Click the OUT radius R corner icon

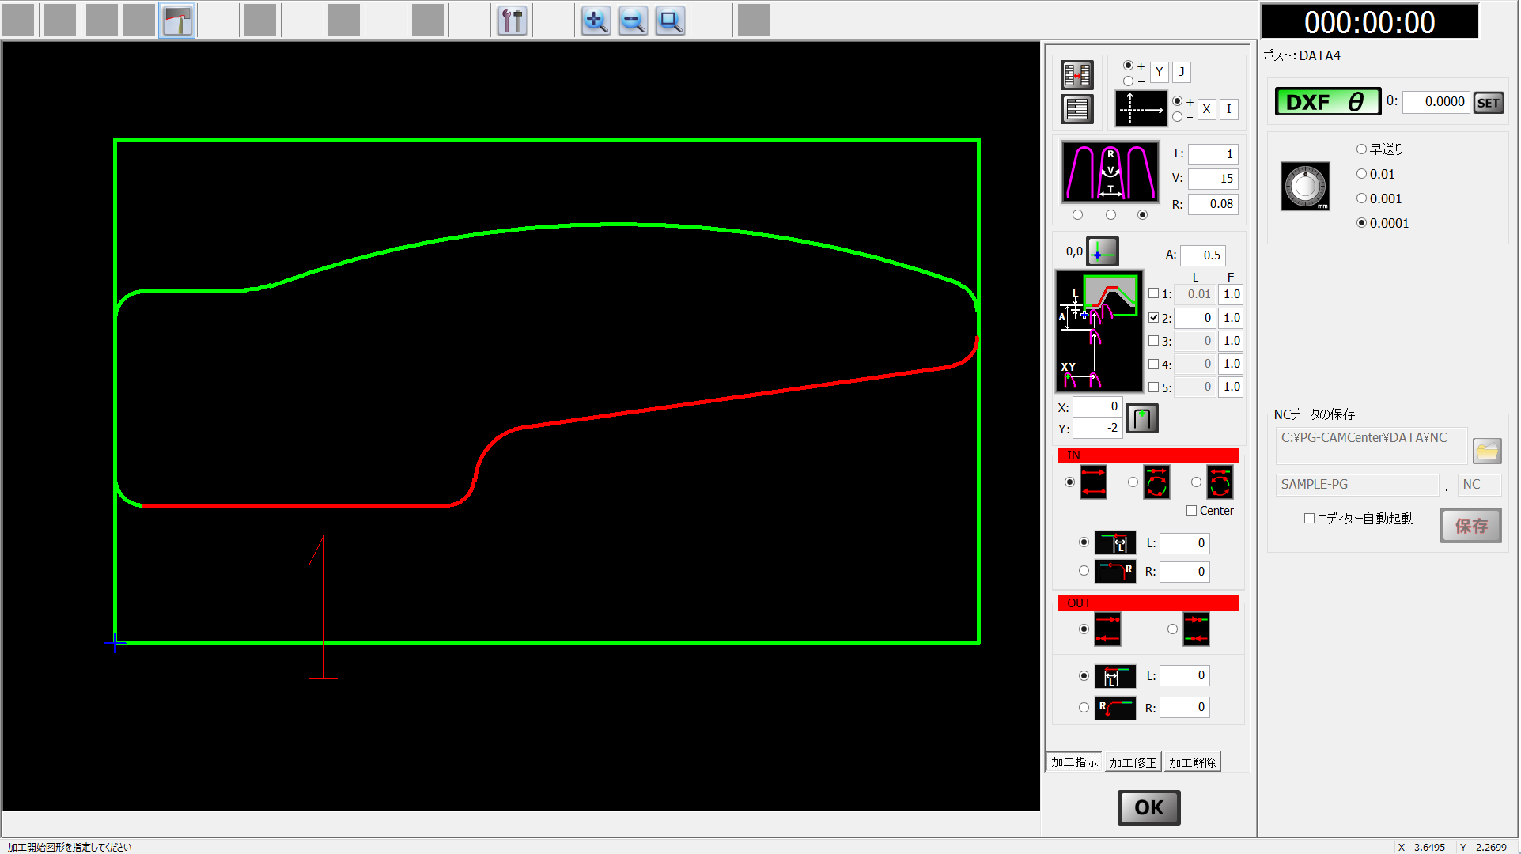pos(1115,707)
